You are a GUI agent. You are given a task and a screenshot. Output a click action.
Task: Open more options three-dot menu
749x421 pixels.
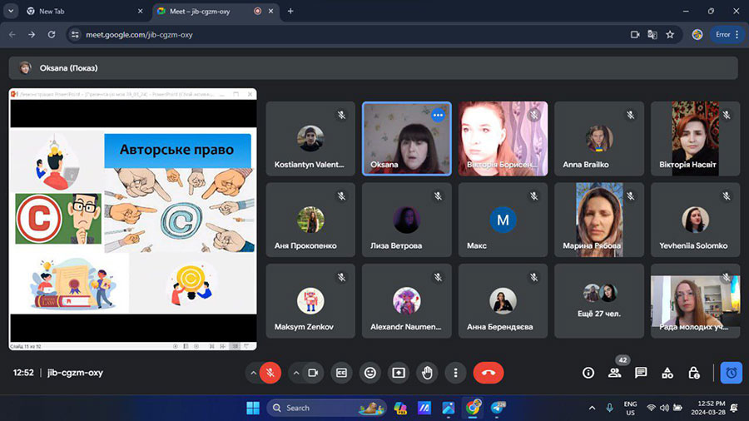tap(455, 373)
